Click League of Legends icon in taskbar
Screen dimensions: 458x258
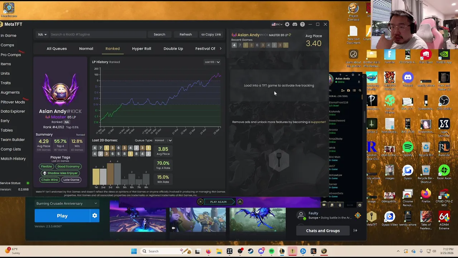pyautogui.click(x=282, y=251)
